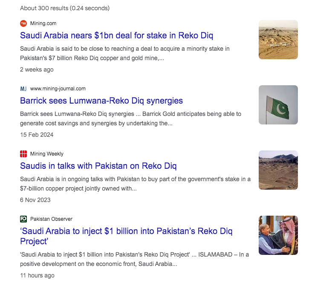Open 'Saudi Arabia nears $1bn deal' headline
The height and width of the screenshot is (286, 332).
[x=116, y=35]
